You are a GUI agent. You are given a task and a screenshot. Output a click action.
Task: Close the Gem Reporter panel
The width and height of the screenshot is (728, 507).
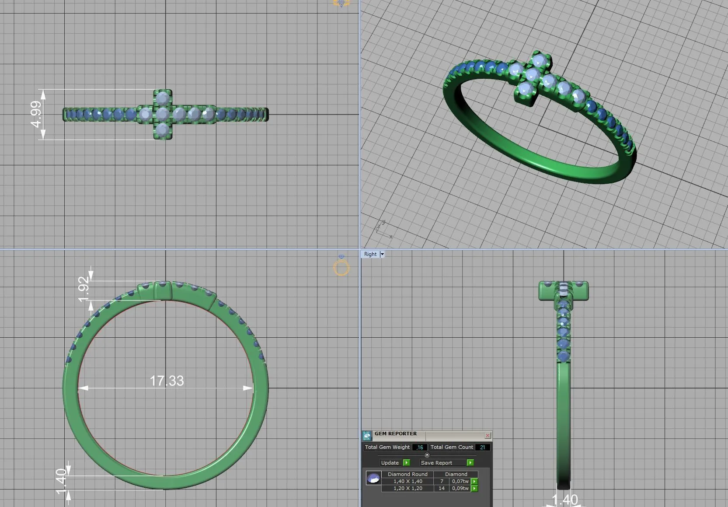[488, 435]
